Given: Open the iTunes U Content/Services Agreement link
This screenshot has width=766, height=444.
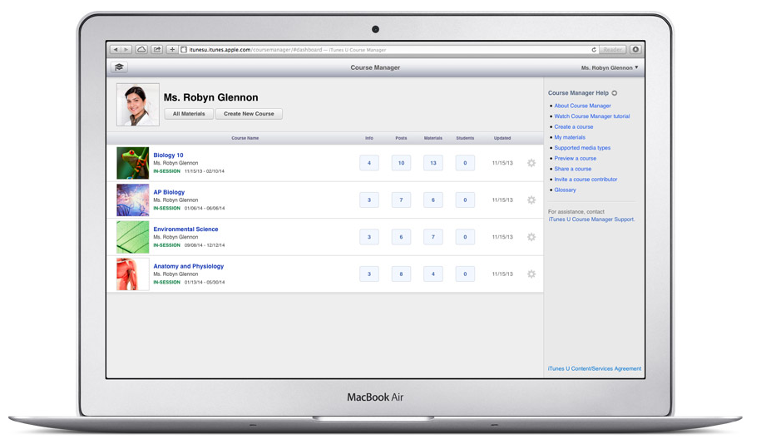Looking at the screenshot, I should [x=595, y=369].
